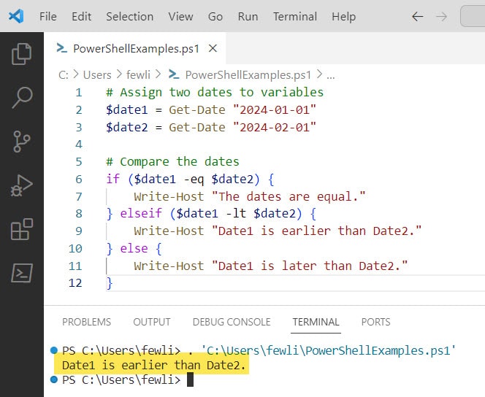Screen dimensions: 485x397
Task: Click highlighted terminal output "Date1 is earlier than Date2."
Action: [153, 365]
